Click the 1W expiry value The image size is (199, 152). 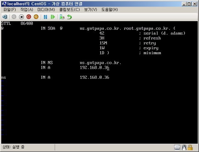[x=102, y=48]
